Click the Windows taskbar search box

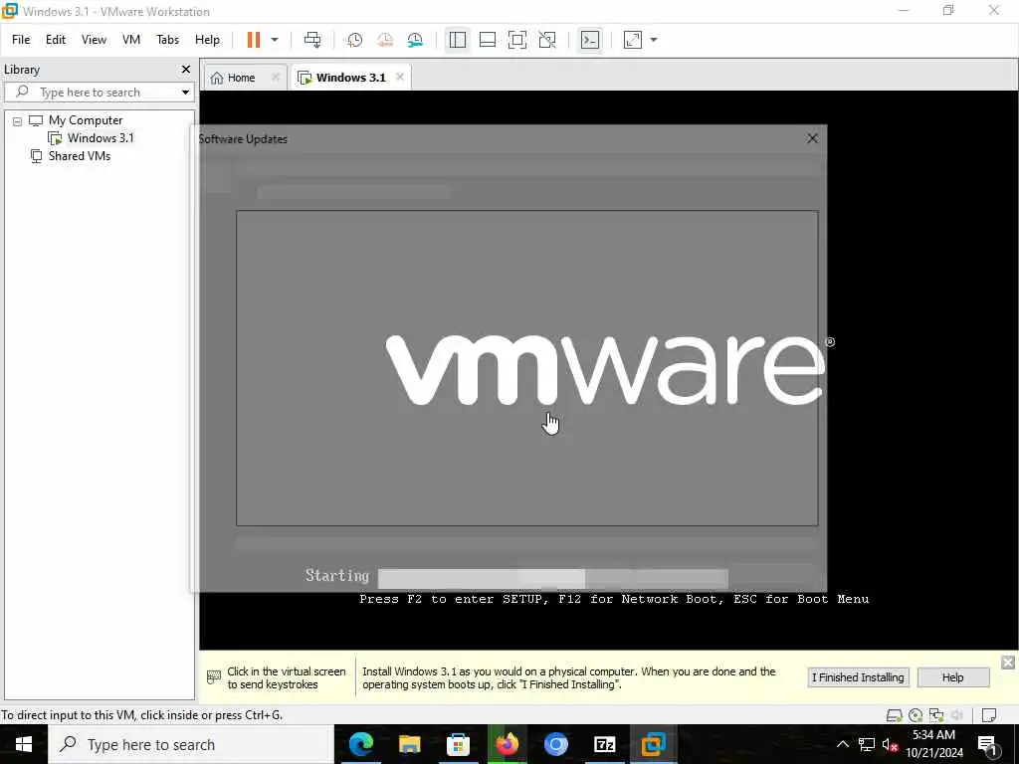click(x=191, y=744)
